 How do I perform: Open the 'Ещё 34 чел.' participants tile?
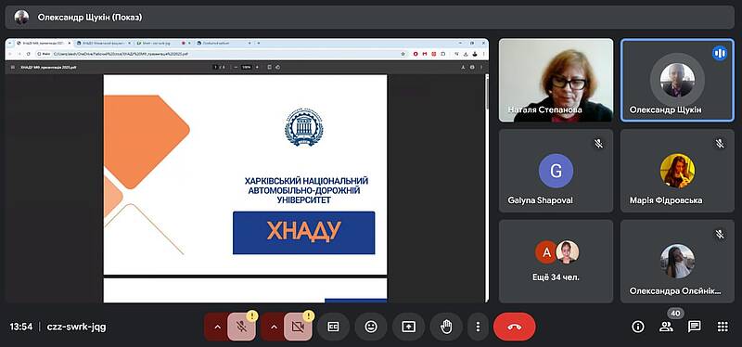click(x=556, y=262)
